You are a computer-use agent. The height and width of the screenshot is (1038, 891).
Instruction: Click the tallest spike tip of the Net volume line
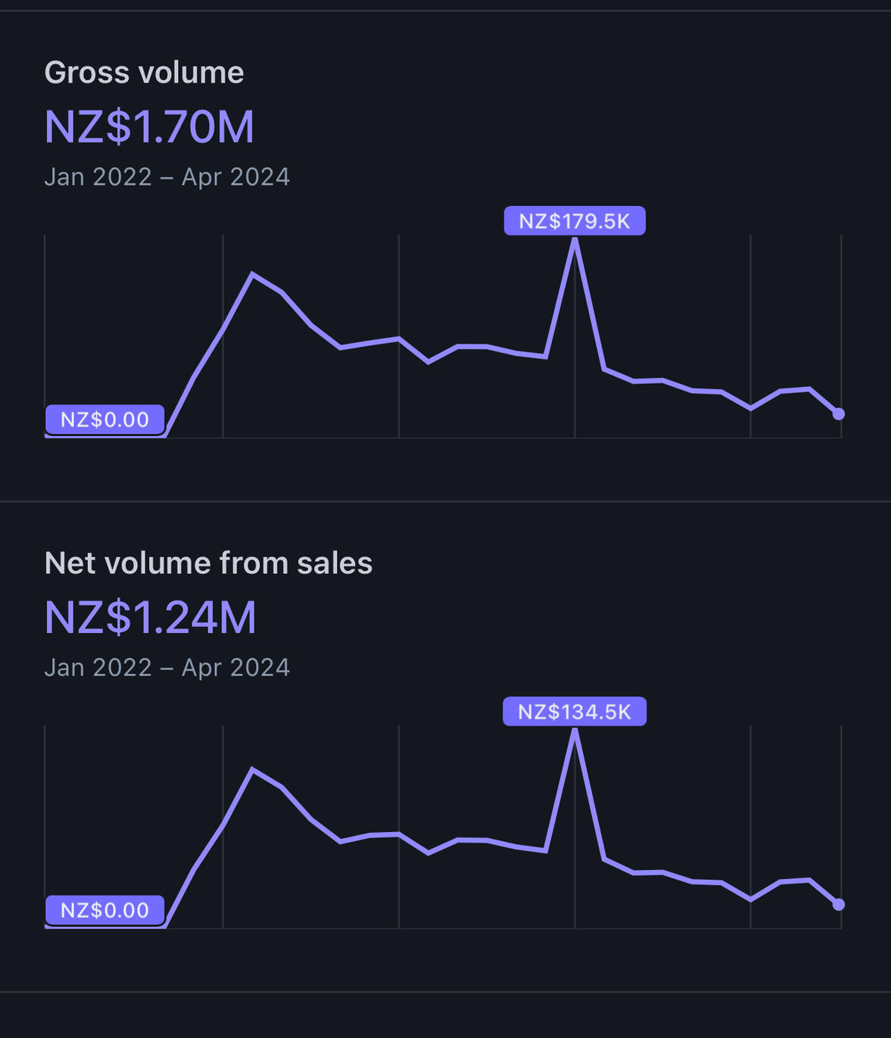(x=575, y=731)
